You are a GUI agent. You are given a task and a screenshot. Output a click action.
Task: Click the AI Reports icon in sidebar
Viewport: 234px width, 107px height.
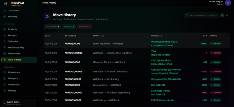pyautogui.click(x=5, y=79)
